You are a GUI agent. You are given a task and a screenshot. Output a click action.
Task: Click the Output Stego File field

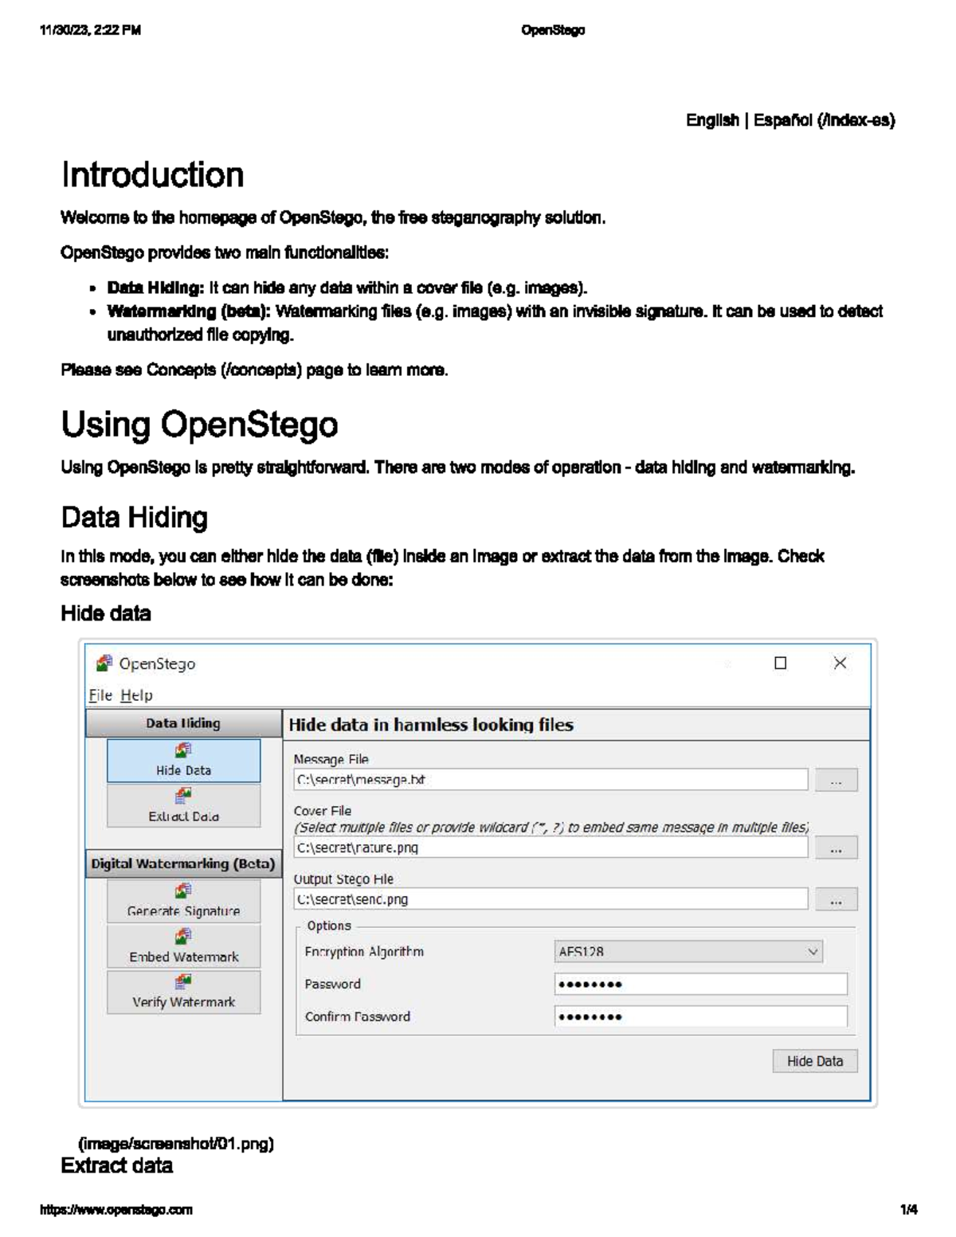click(550, 899)
